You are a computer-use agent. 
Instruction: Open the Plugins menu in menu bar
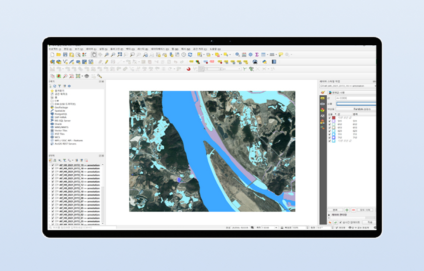(117, 49)
